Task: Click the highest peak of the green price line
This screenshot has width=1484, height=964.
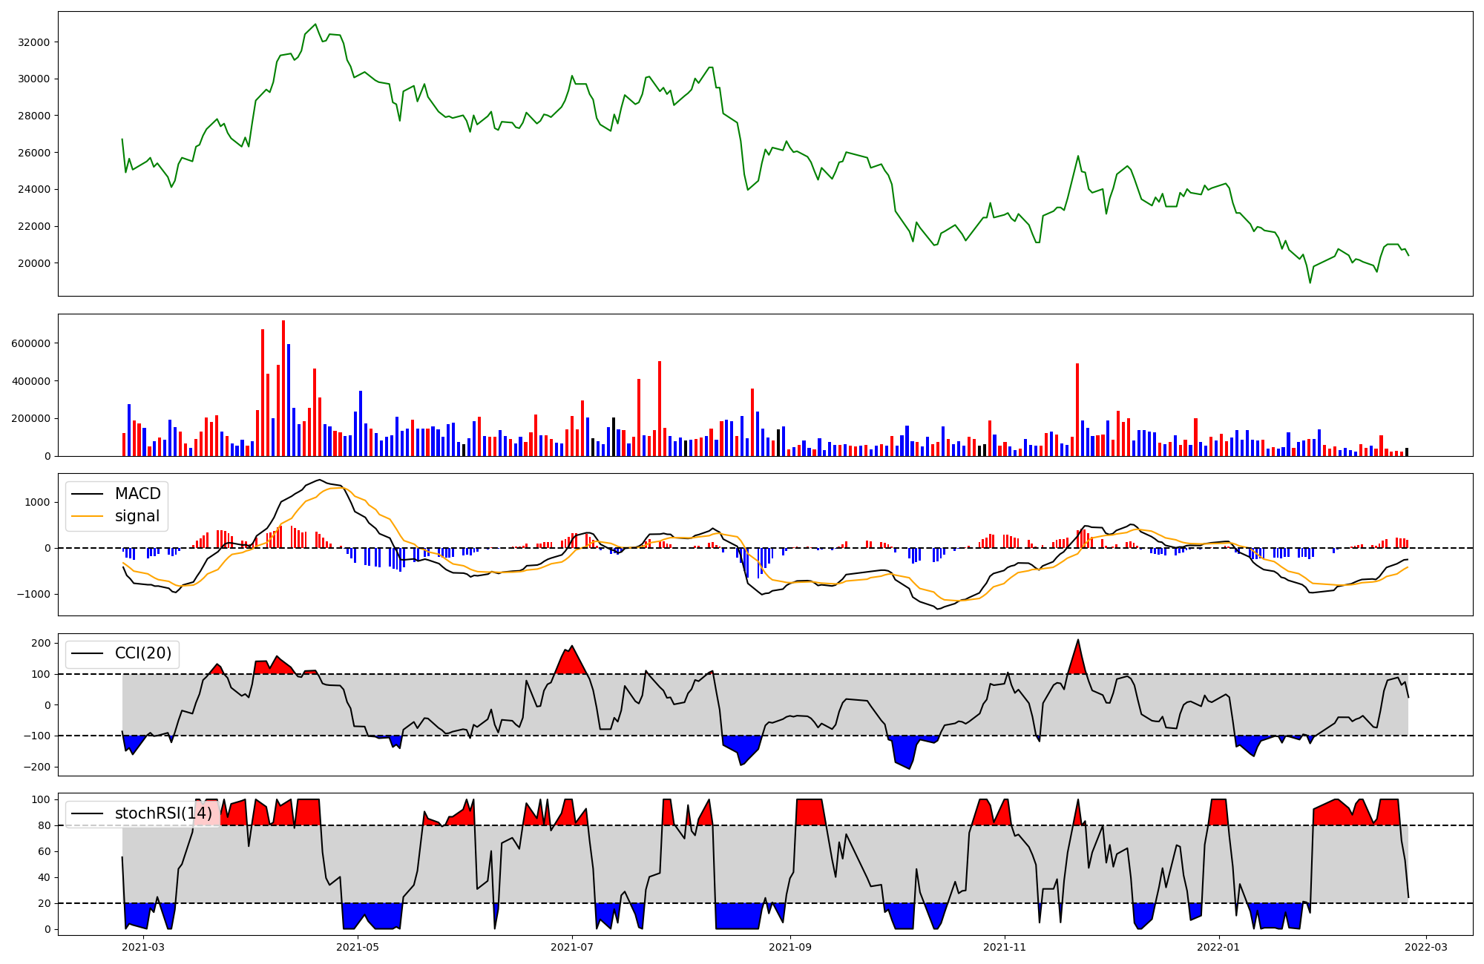Action: [315, 24]
